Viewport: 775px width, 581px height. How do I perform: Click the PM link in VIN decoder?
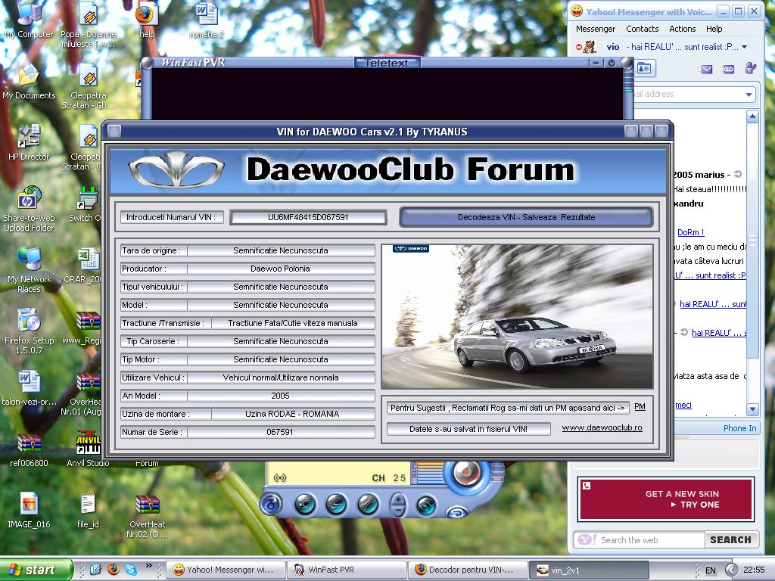[640, 406]
